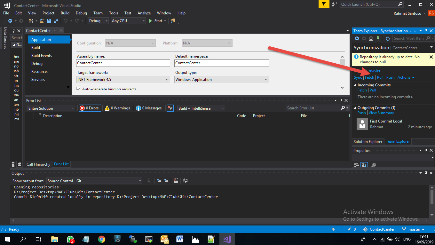Go to previous message in Output
The image size is (435, 245).
(159, 181)
